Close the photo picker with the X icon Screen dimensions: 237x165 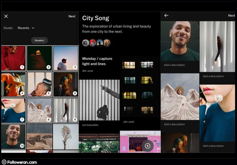click(x=6, y=16)
